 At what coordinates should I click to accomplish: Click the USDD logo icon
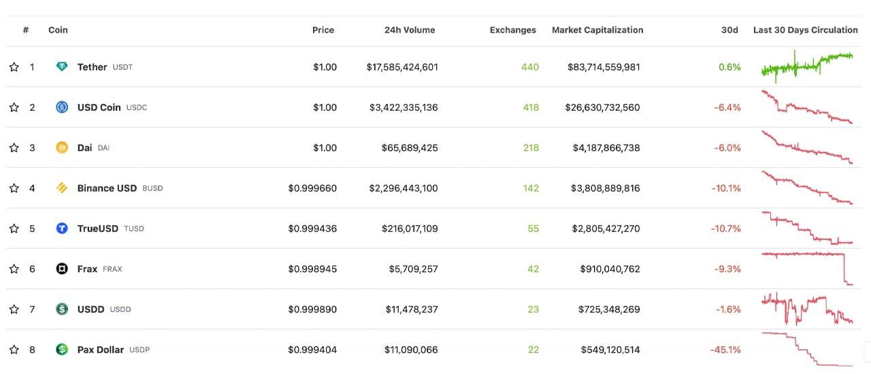[x=62, y=309]
